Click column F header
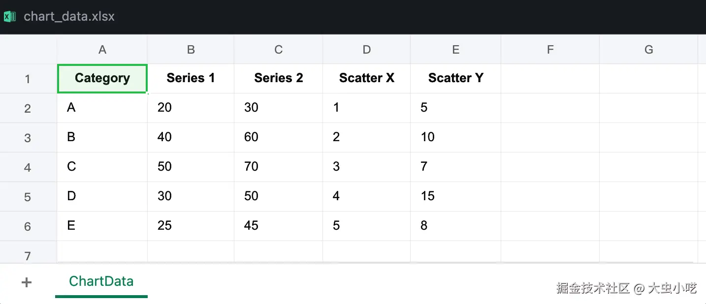The height and width of the screenshot is (304, 706). [x=550, y=49]
